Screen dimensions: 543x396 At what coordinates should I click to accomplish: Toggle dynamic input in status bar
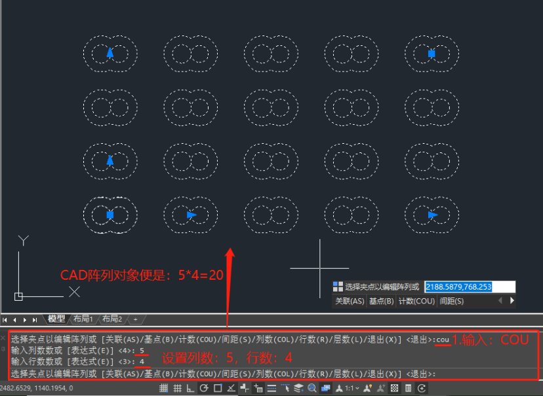(x=258, y=388)
